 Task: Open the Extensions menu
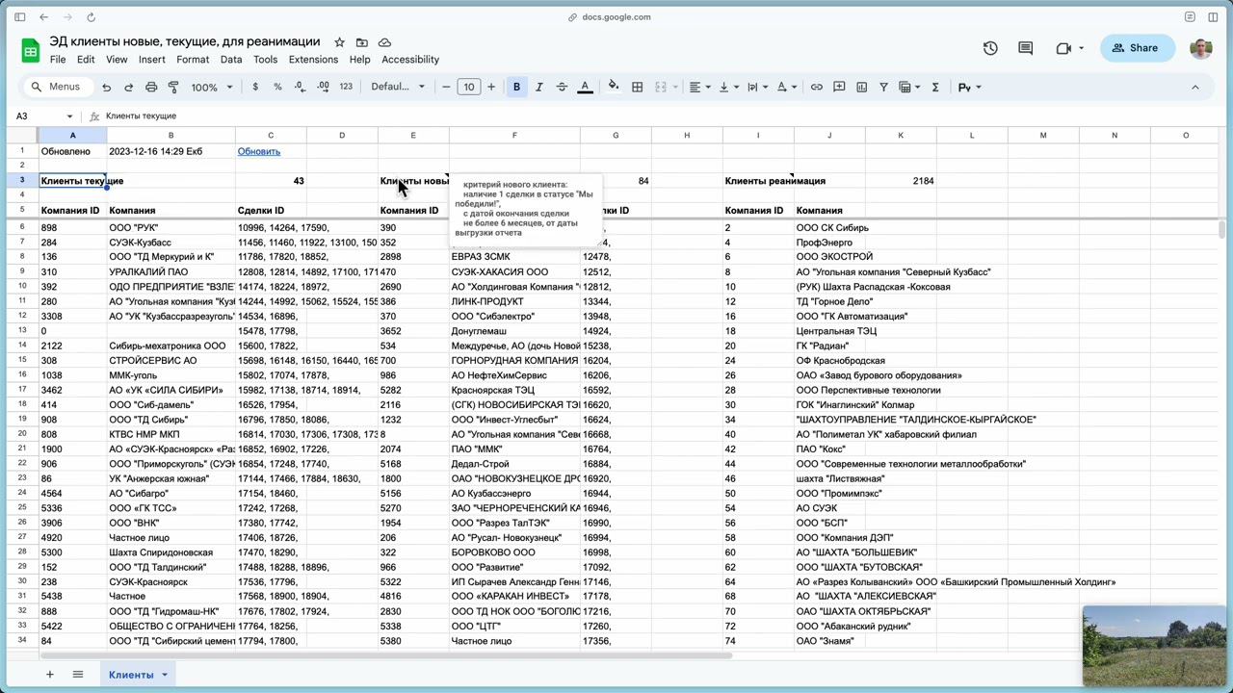[313, 60]
